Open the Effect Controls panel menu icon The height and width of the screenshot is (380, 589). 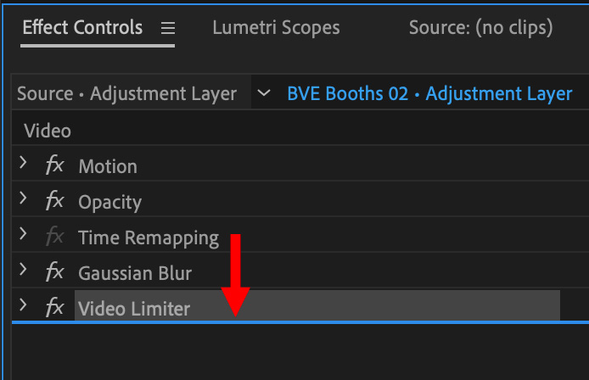click(168, 28)
